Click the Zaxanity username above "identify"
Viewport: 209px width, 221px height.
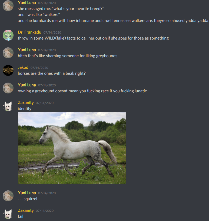26,103
